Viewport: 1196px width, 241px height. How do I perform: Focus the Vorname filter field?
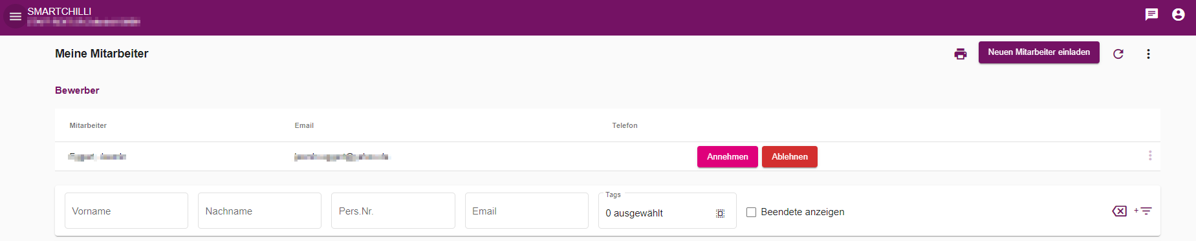126,211
